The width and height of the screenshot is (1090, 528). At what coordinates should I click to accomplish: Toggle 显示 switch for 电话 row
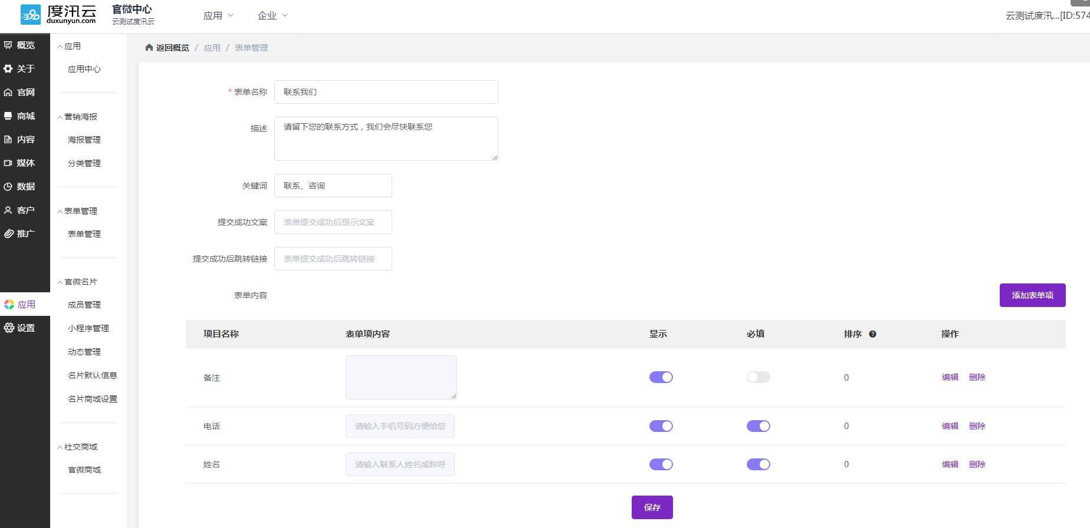(661, 426)
